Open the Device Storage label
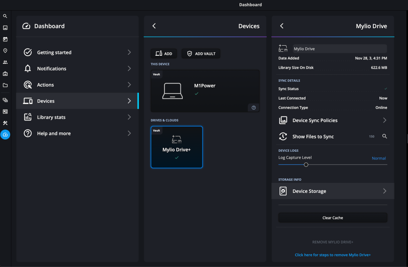 309,191
